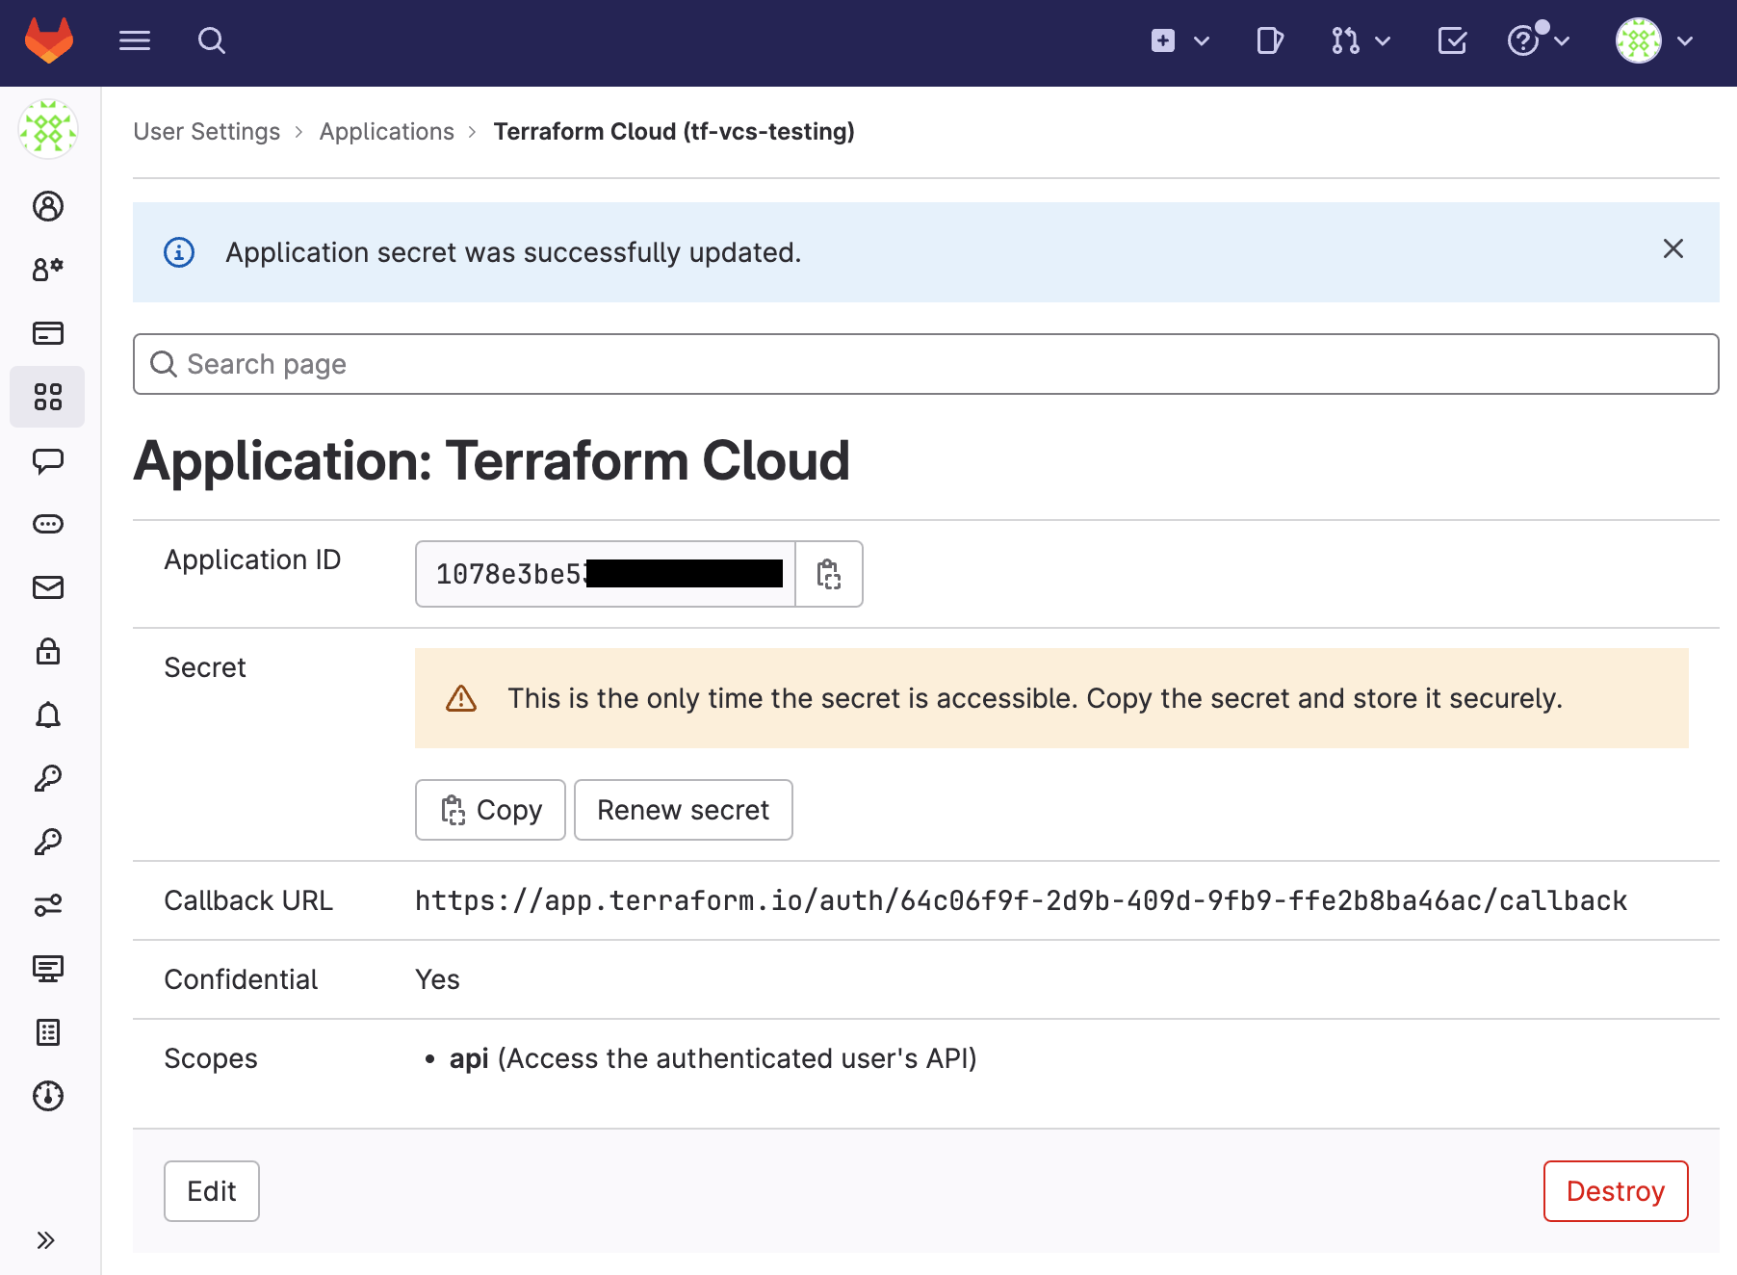Click the search magnifier in top bar
The width and height of the screenshot is (1737, 1275).
[212, 40]
